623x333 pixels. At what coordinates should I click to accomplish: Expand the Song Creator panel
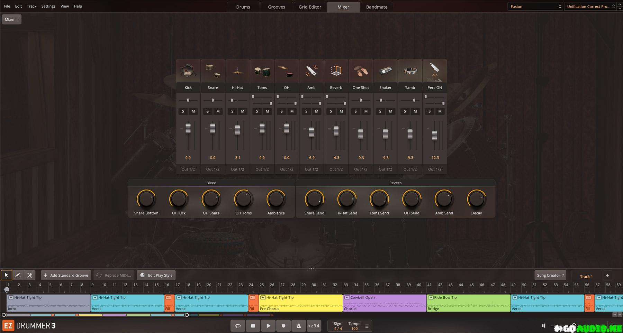coord(550,275)
